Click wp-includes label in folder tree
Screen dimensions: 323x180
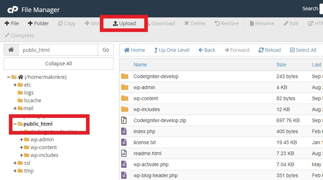pos(44,155)
